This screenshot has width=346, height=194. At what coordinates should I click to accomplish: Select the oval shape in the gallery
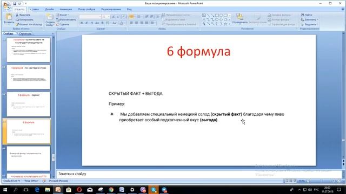pyautogui.click(x=221, y=15)
